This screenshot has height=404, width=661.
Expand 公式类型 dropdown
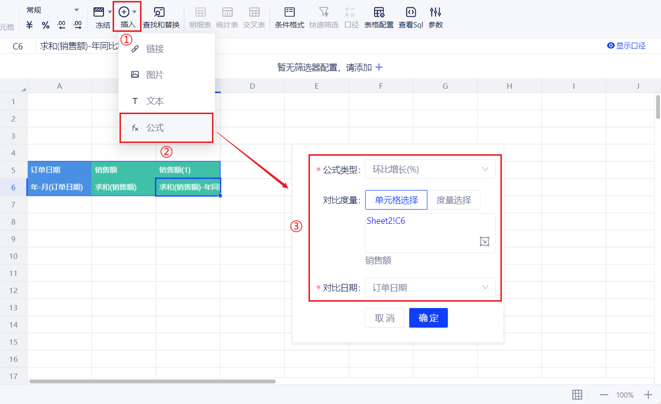(x=430, y=169)
